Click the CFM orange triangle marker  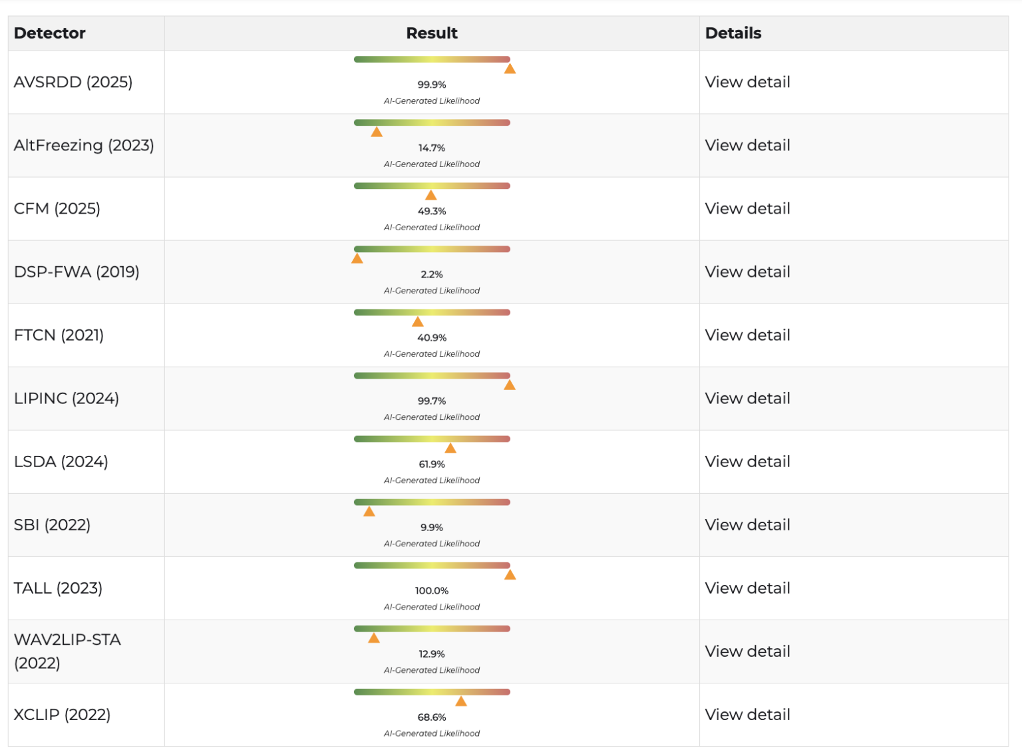pyautogui.click(x=431, y=196)
